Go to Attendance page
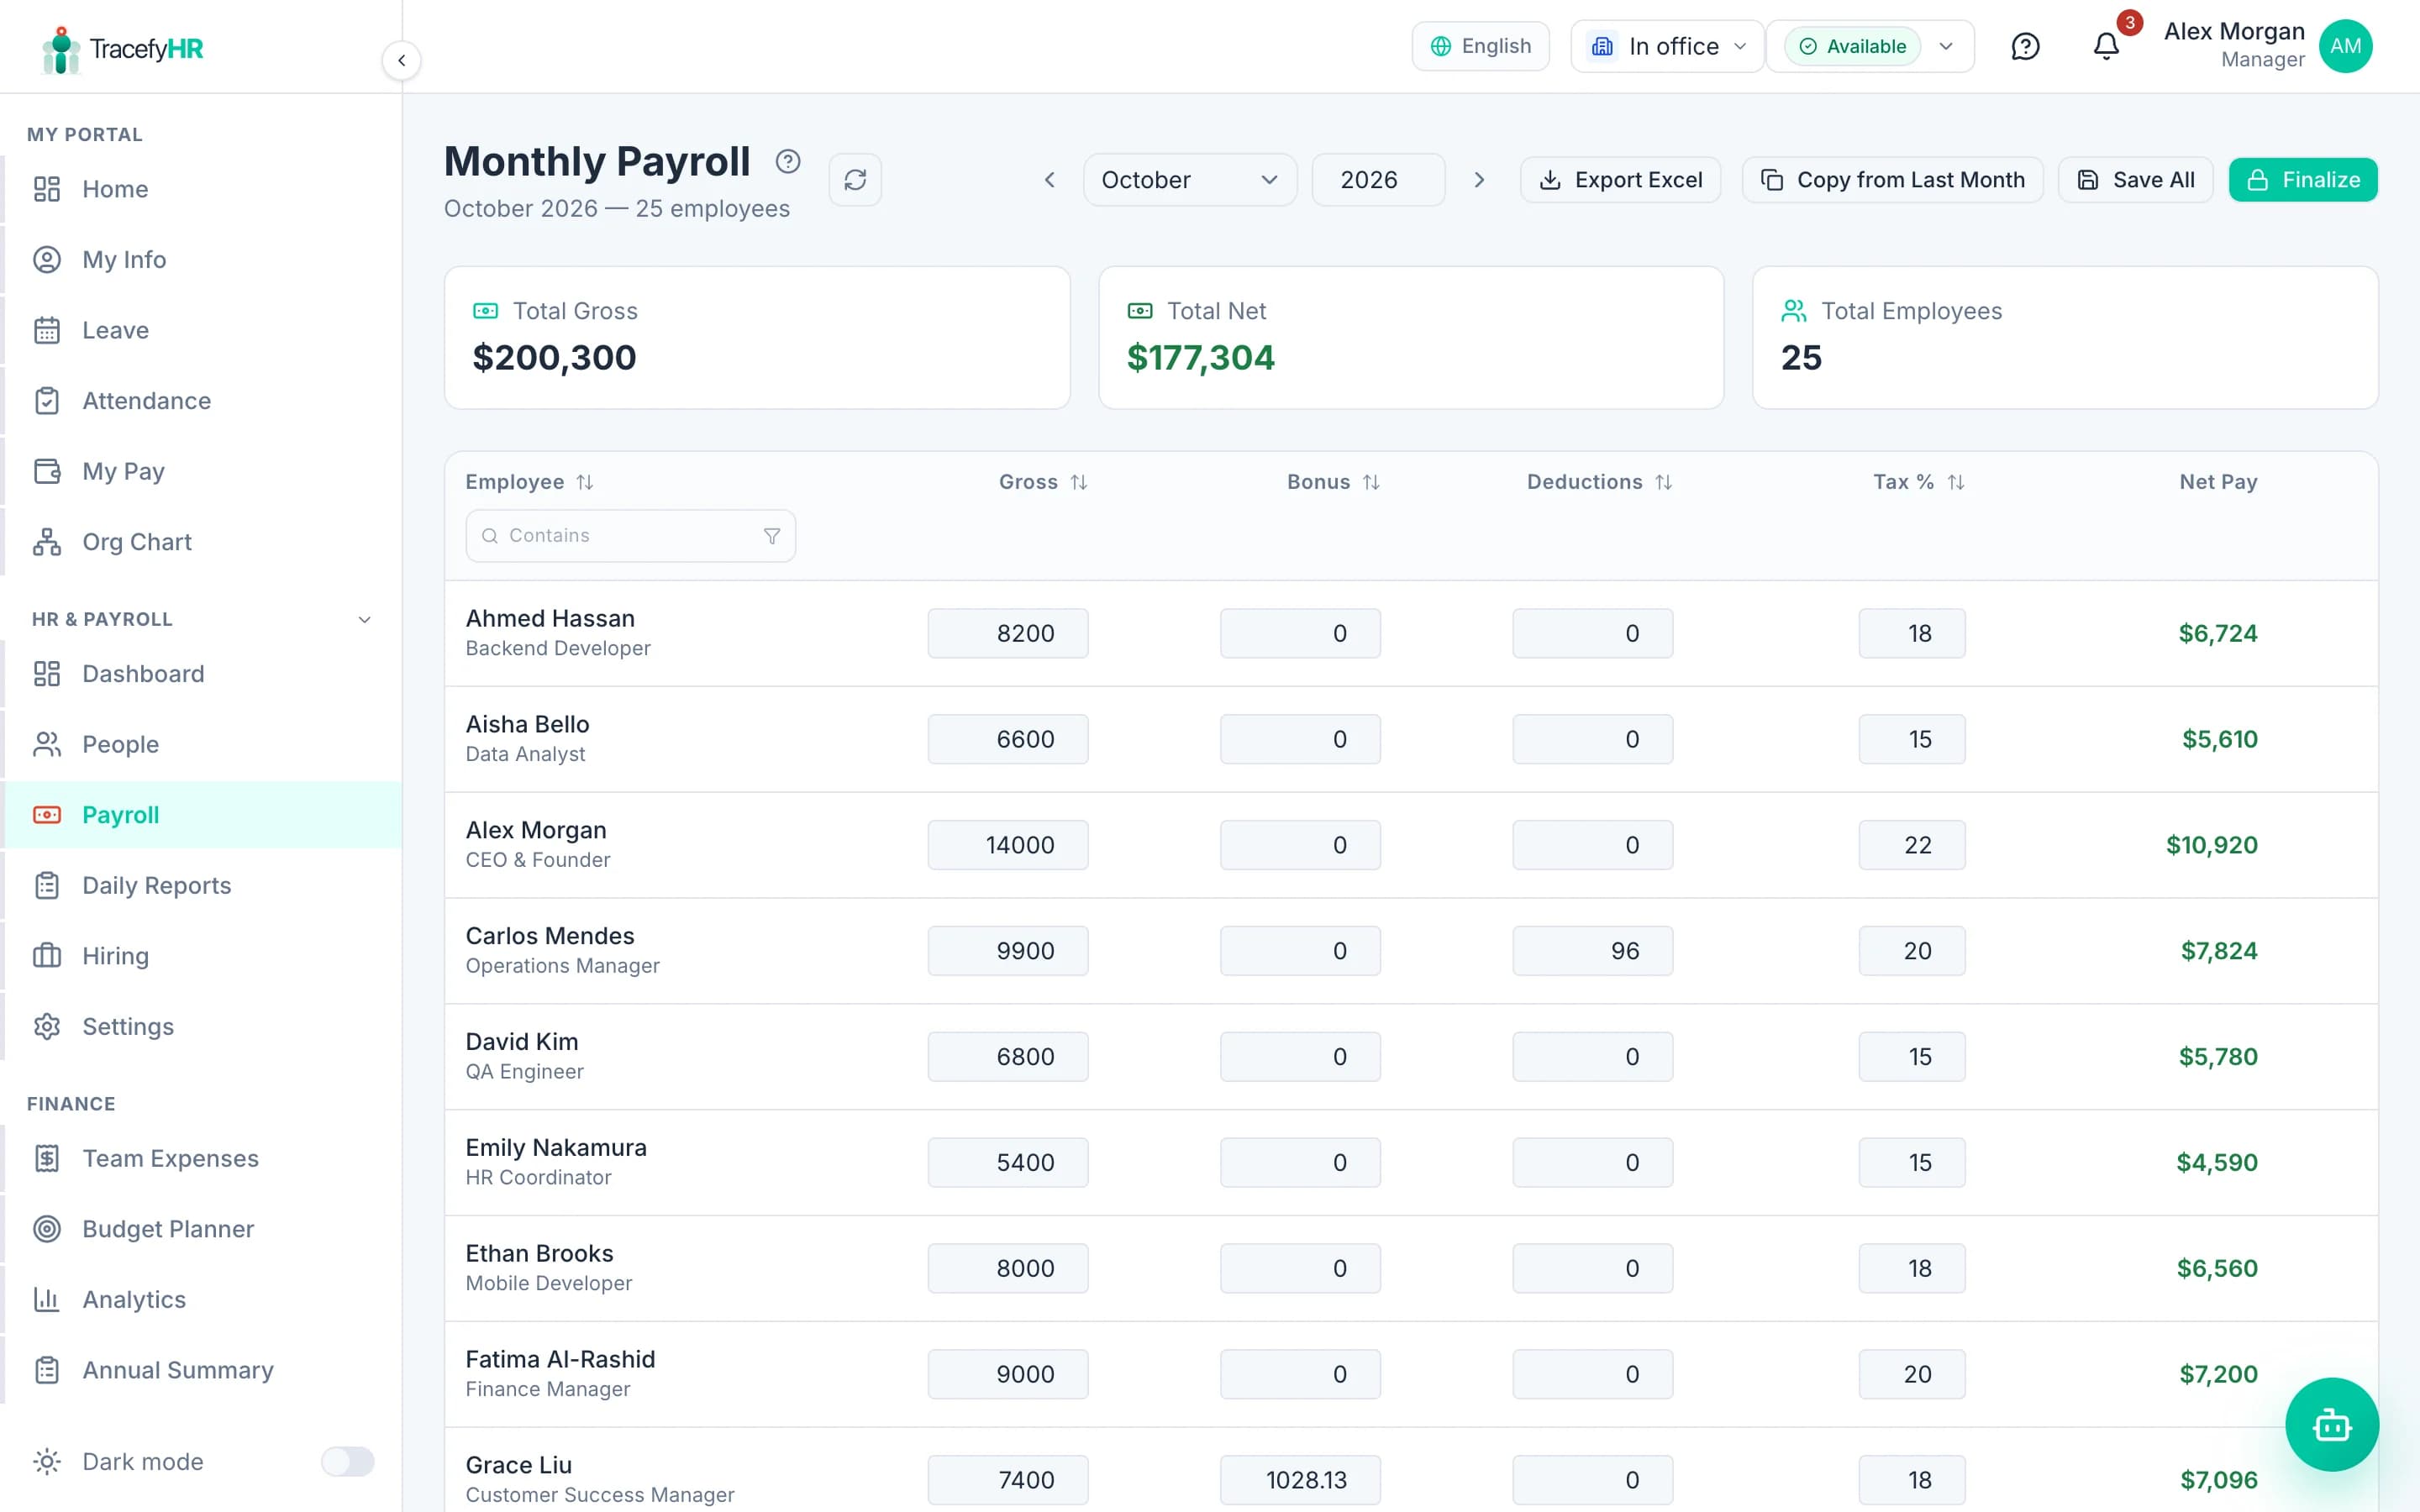 tap(202, 401)
